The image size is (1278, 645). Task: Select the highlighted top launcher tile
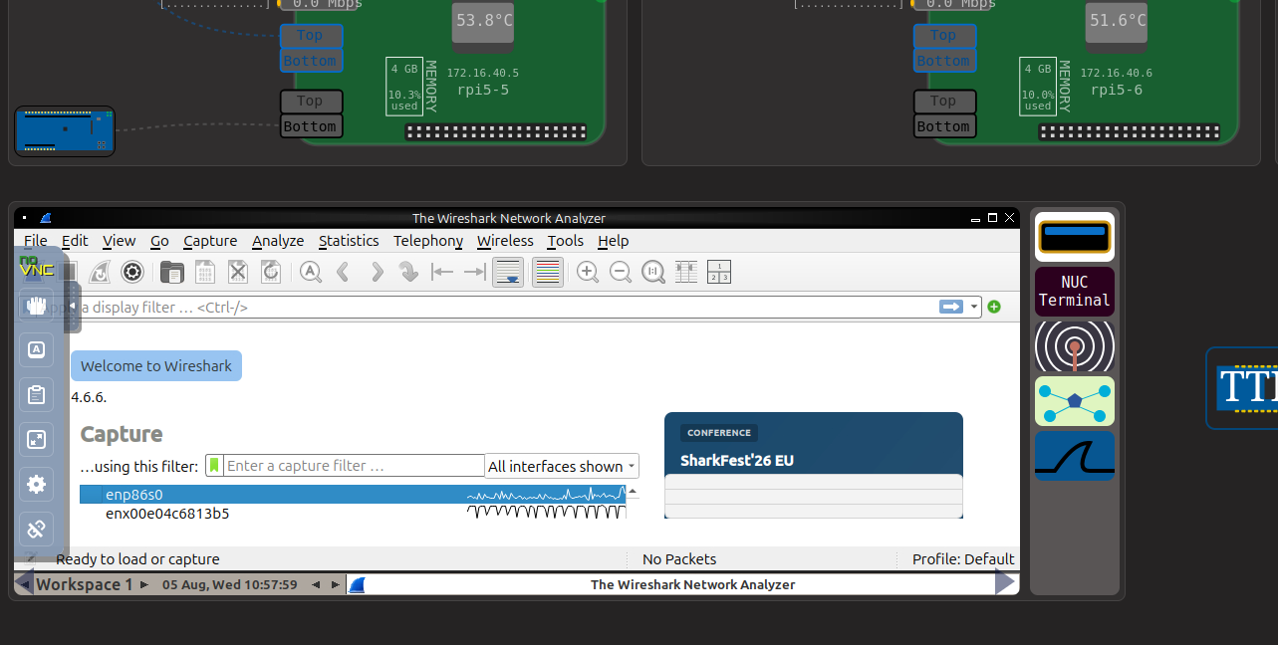pos(1075,237)
